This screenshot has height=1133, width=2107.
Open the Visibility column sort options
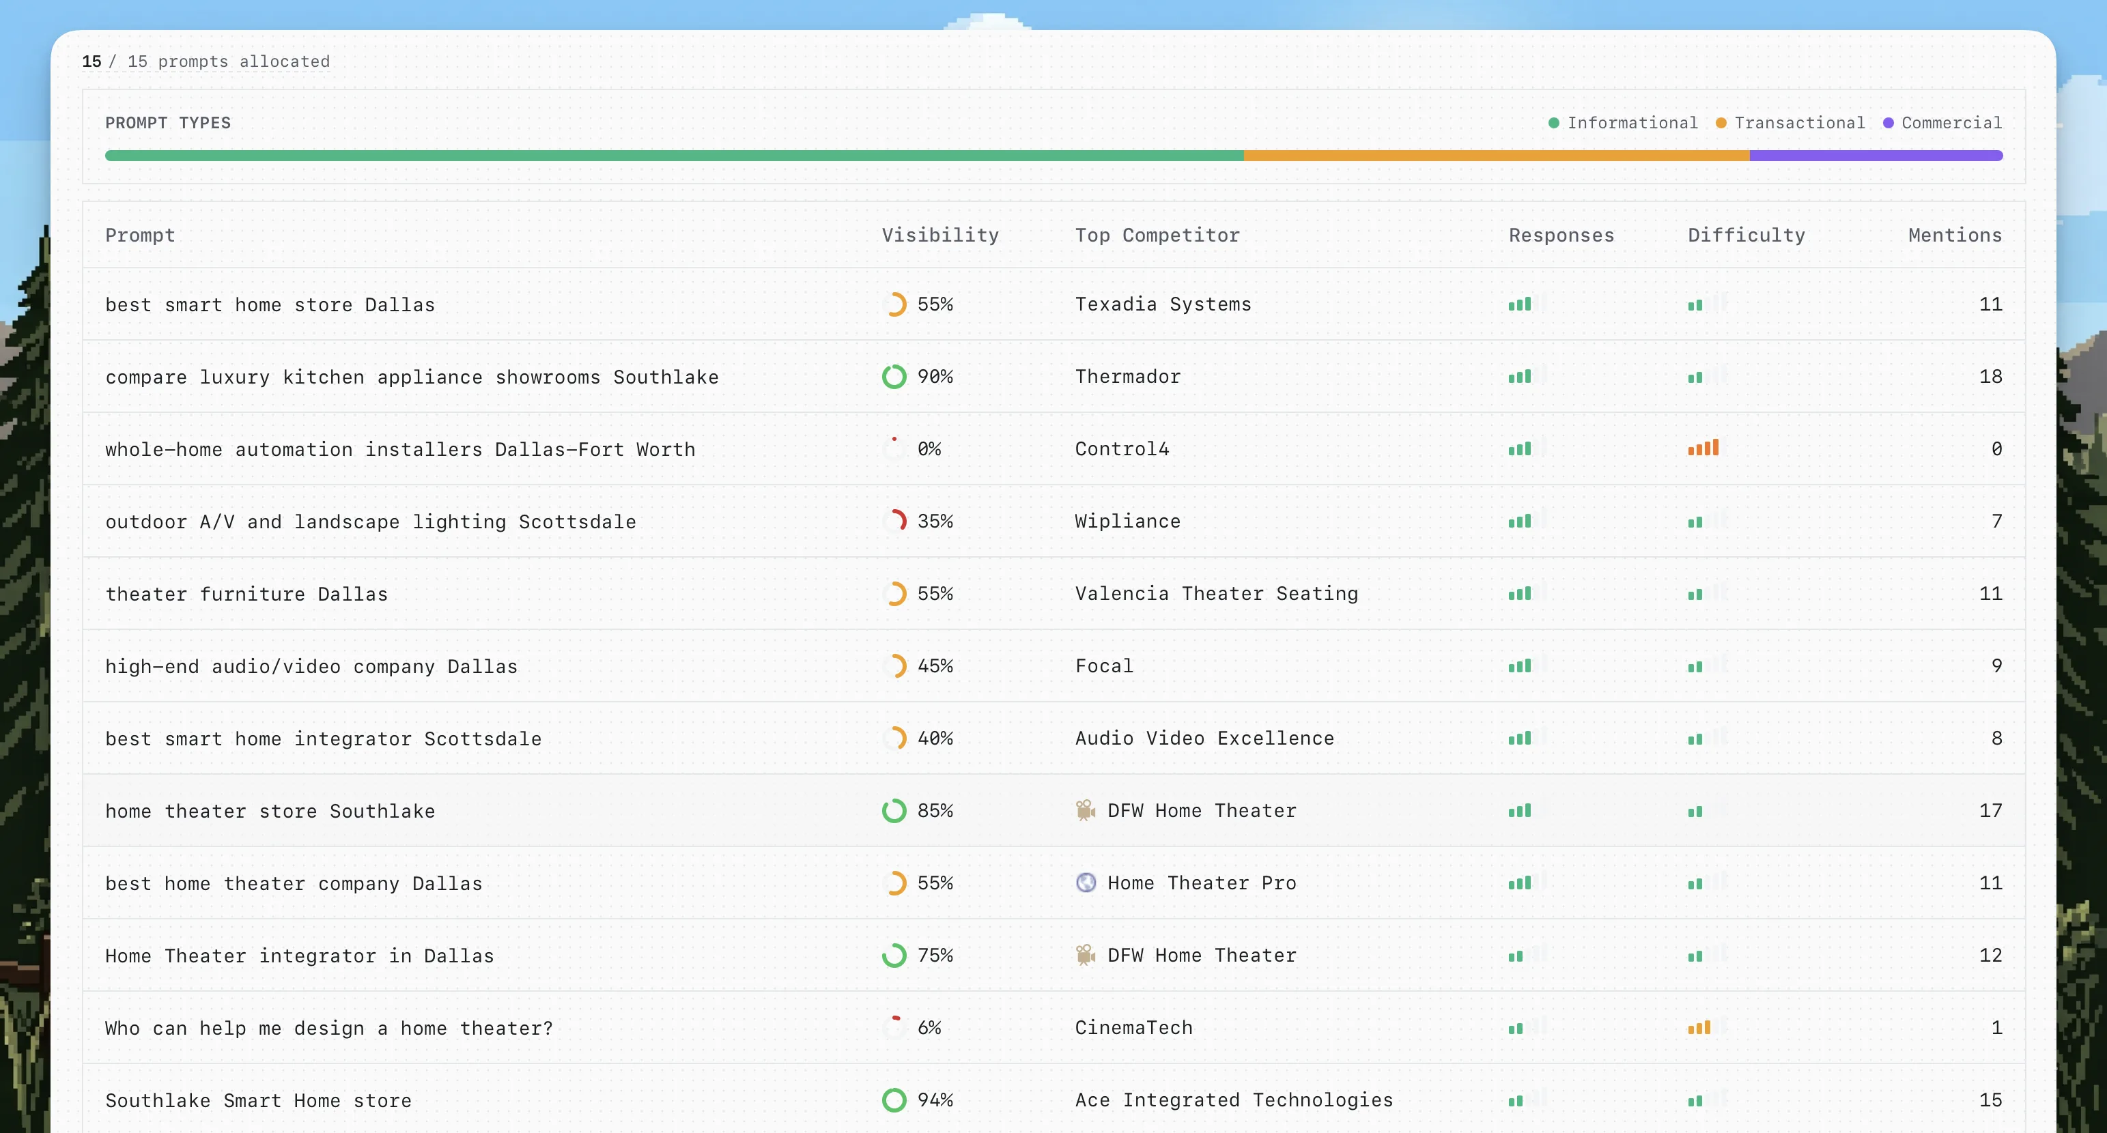tap(941, 235)
